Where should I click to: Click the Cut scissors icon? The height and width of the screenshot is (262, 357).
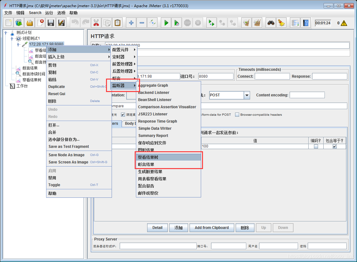point(96,23)
